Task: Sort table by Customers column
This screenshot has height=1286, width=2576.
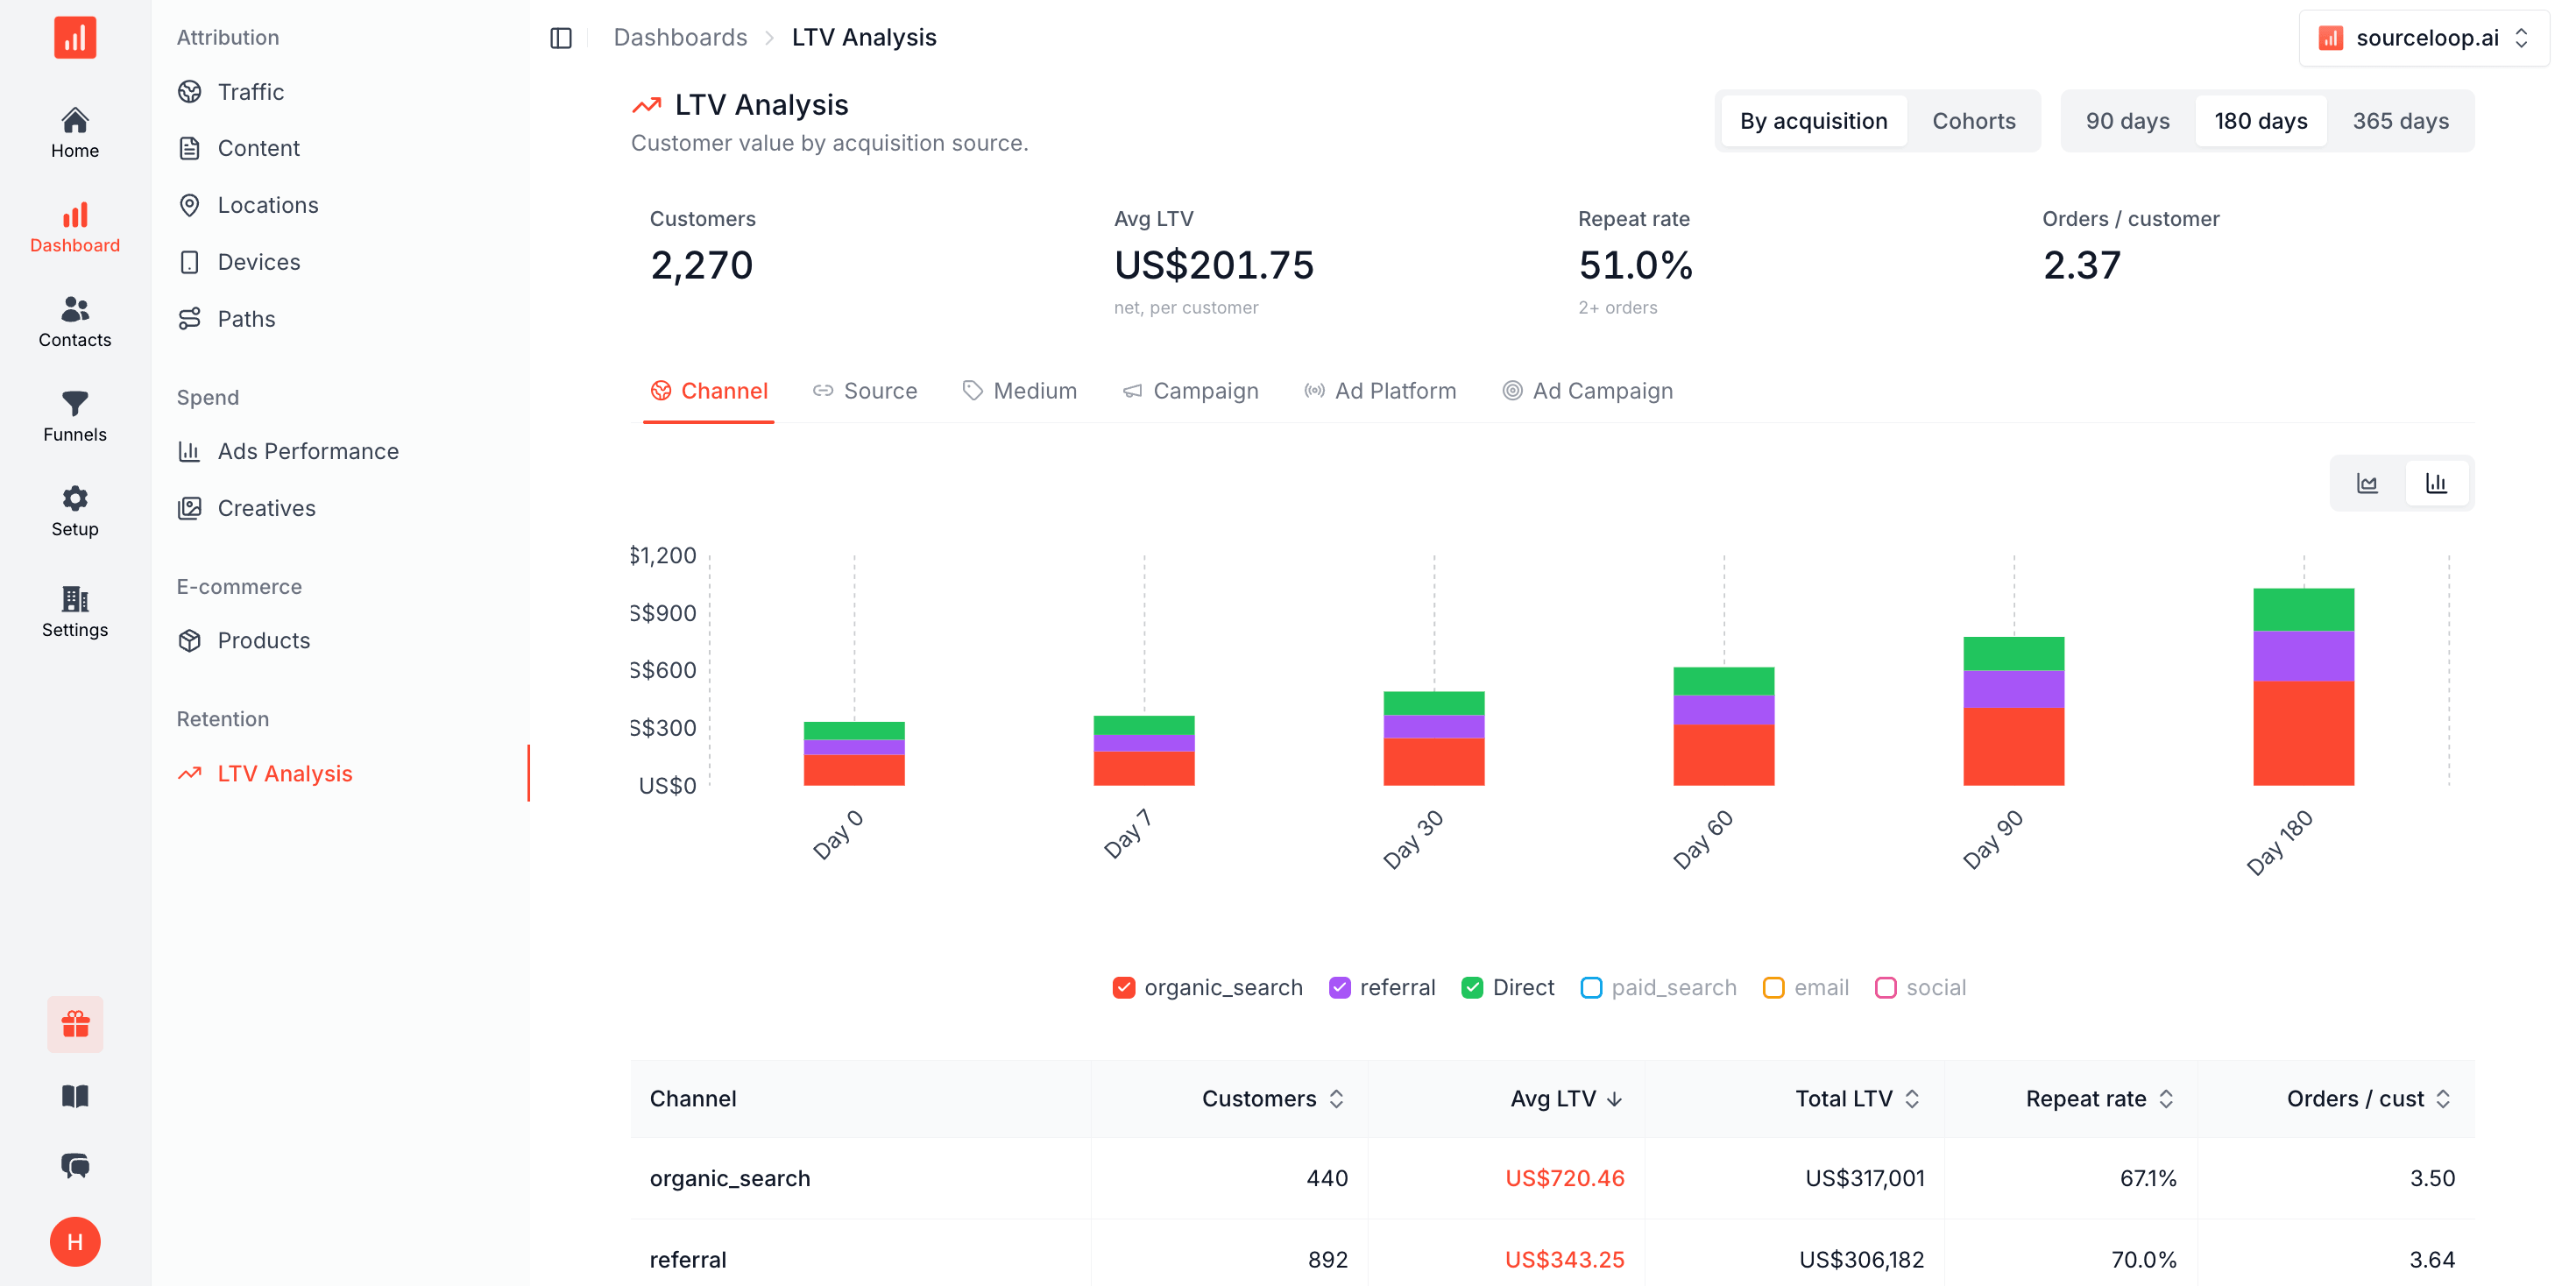Action: (x=1272, y=1099)
